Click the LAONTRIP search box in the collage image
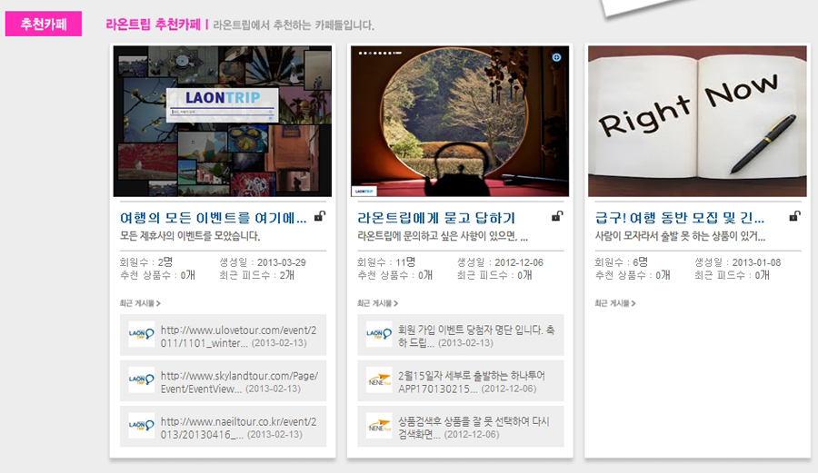818x473 pixels. (x=223, y=112)
